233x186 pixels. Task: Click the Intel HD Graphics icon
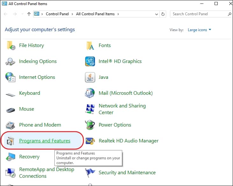pos(90,61)
